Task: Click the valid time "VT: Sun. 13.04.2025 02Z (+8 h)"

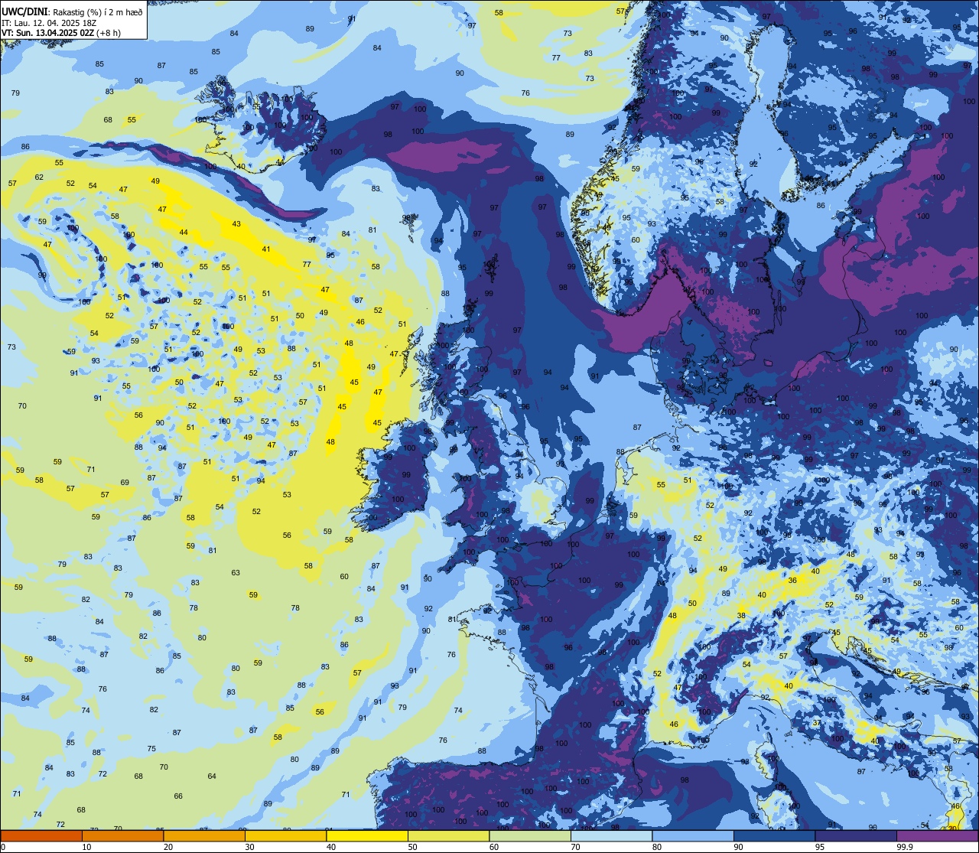Action: (x=61, y=33)
